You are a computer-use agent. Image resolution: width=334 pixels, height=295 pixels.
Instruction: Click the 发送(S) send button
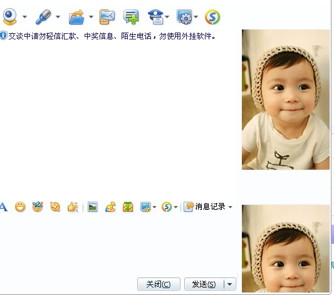coord(204,284)
